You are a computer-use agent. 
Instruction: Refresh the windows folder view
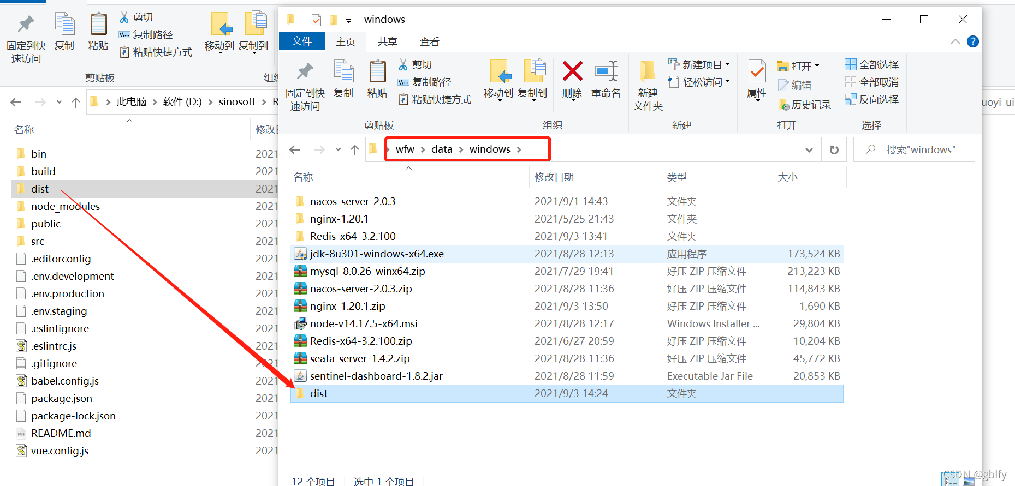(x=834, y=149)
